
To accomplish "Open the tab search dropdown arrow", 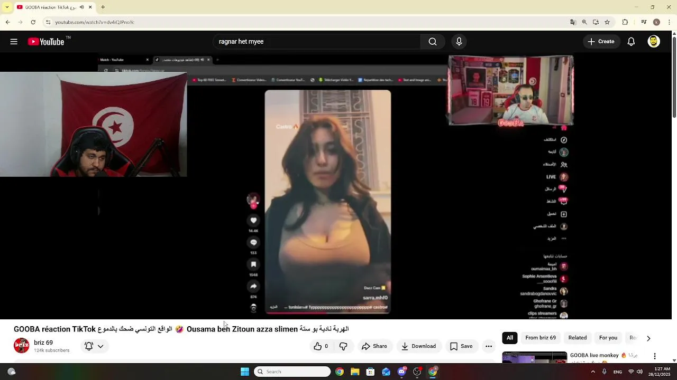I will pos(7,7).
